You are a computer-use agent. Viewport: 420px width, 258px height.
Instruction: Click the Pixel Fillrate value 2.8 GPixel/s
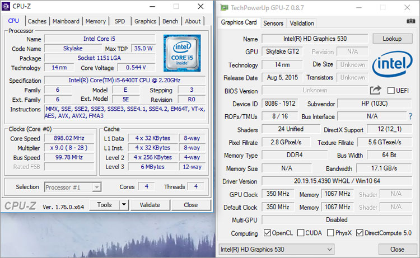coord(286,142)
